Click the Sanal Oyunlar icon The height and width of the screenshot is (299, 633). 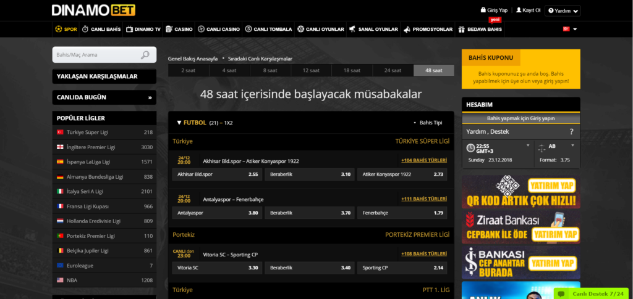[352, 30]
